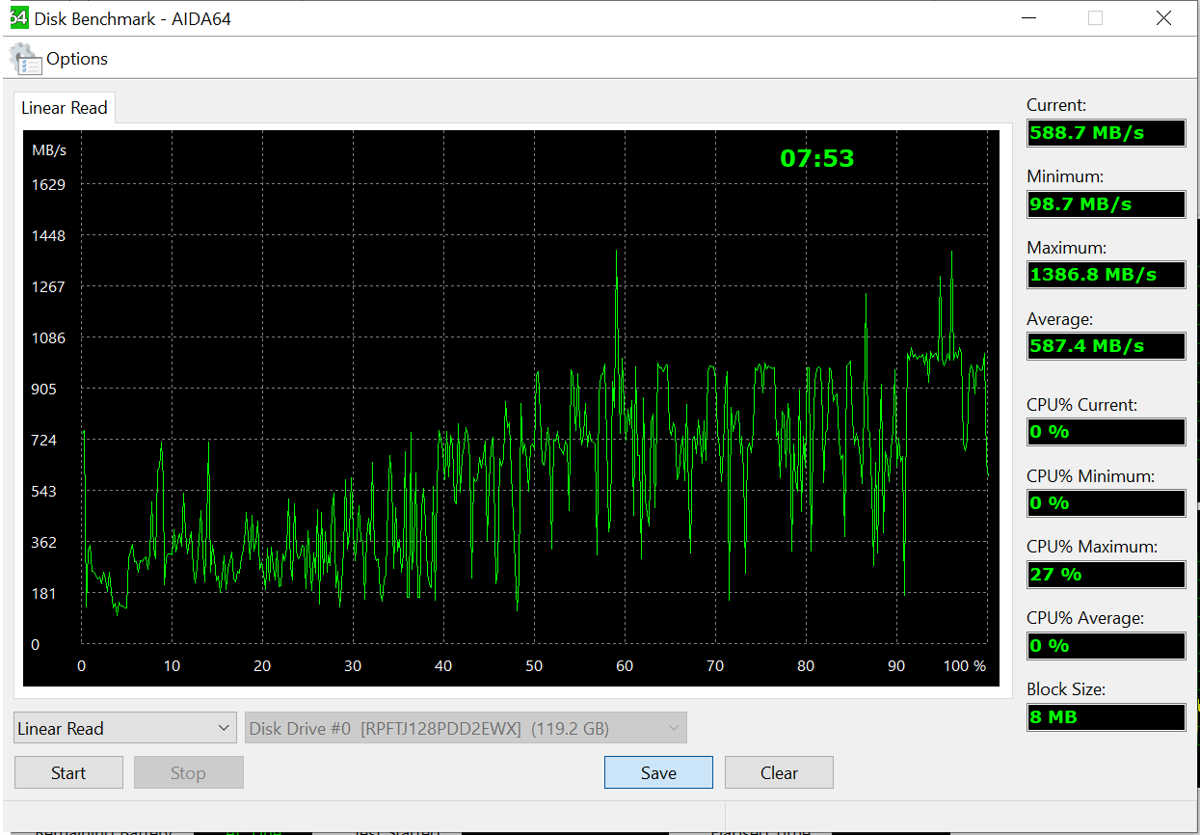Click the CPU% Maximum value 27 %
This screenshot has height=835, width=1200.
click(x=1107, y=575)
